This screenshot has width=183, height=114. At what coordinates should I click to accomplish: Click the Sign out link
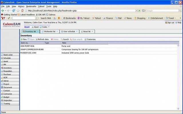pyautogui.click(x=170, y=23)
